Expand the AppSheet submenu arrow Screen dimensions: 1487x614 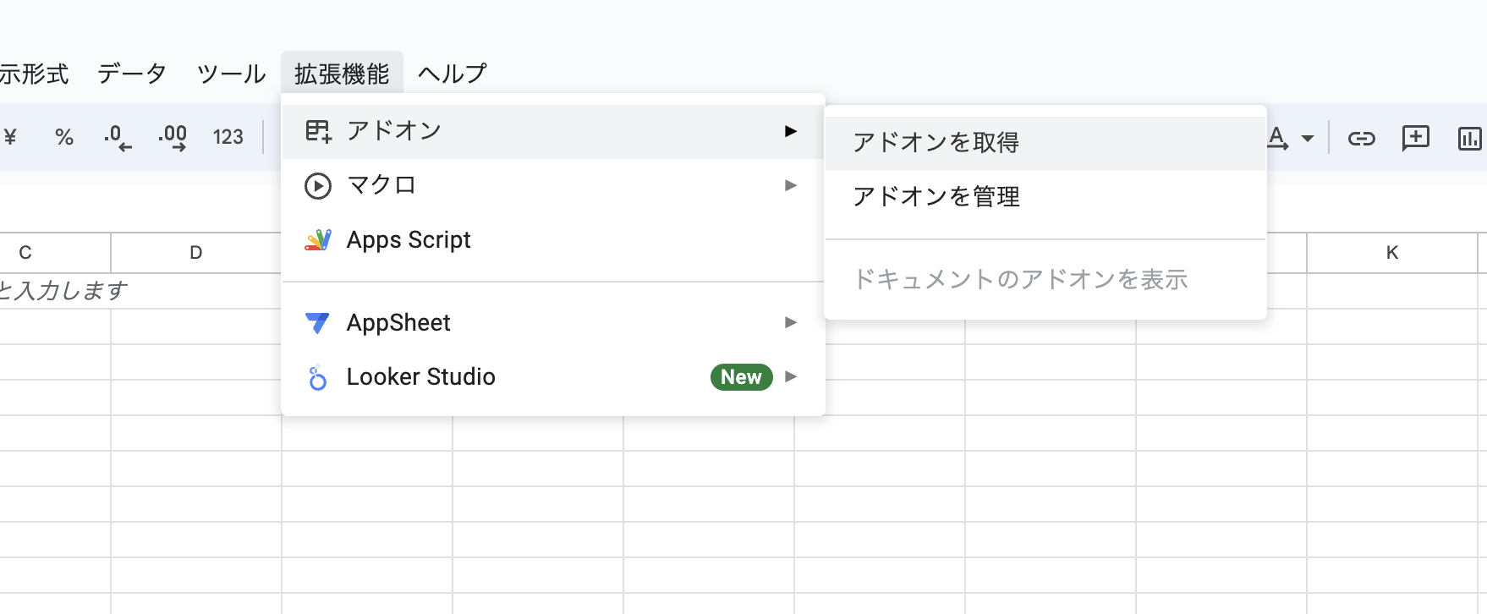click(791, 322)
